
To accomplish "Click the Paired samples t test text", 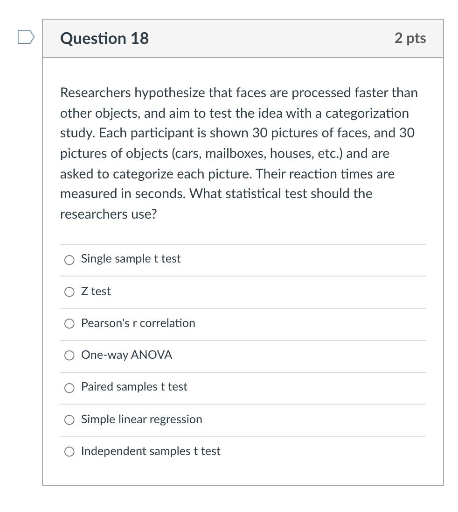I will 134,387.
